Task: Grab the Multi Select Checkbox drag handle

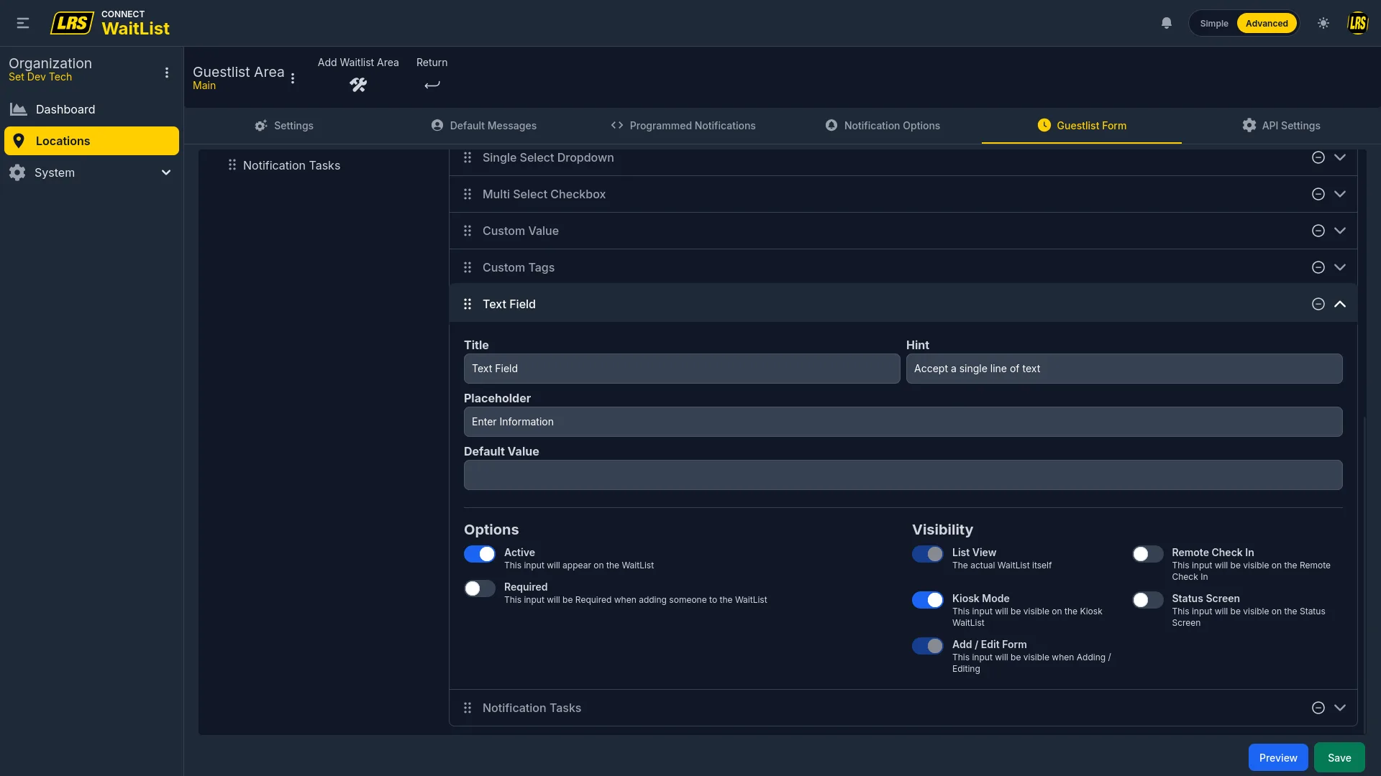Action: (468, 194)
